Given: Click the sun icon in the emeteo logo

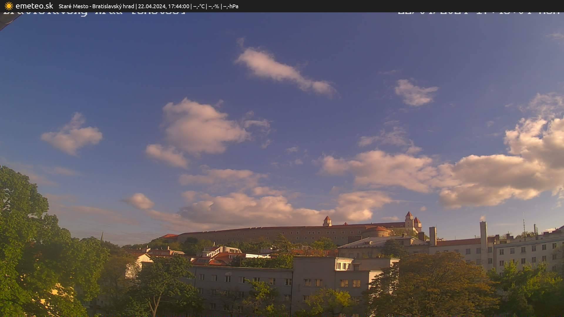Looking at the screenshot, I should 9,6.
